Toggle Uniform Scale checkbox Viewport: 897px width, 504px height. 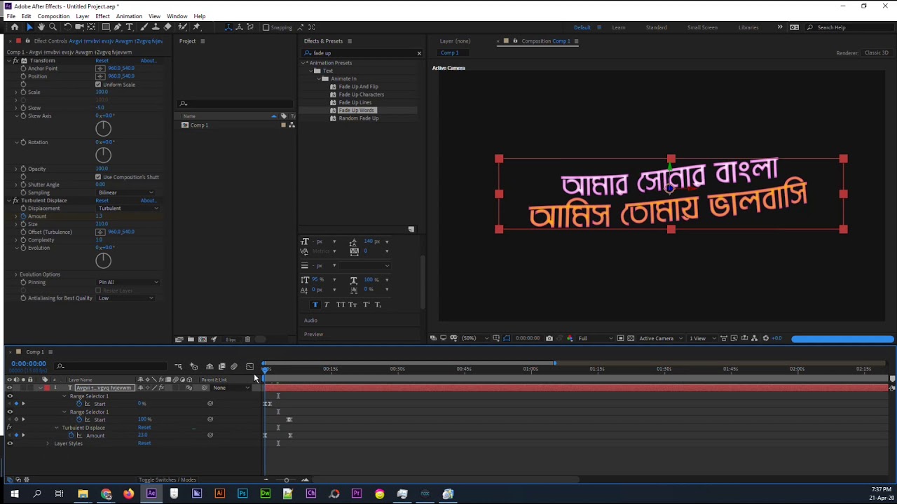point(98,85)
